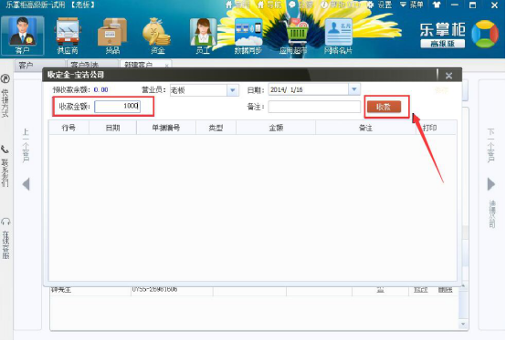Click the 单据编号 column header
This screenshot has width=506, height=341.
pos(166,128)
